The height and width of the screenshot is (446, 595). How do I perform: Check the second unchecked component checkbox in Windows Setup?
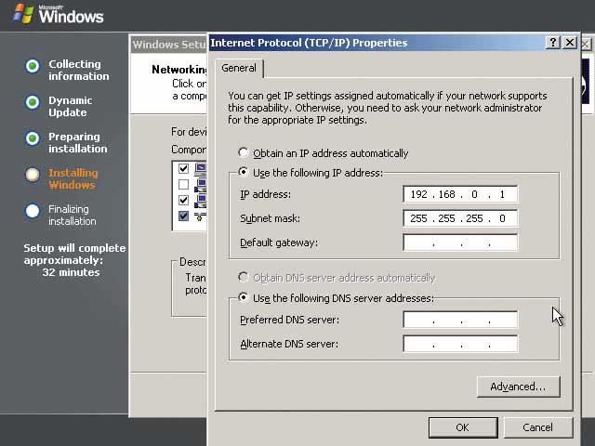tap(184, 184)
